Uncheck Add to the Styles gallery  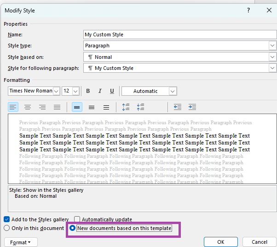pyautogui.click(x=6, y=219)
